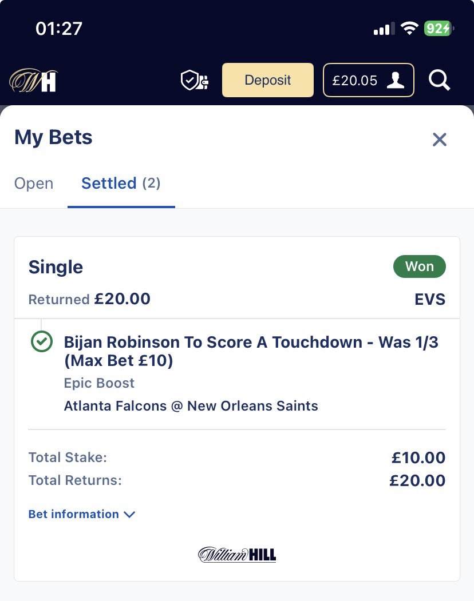Expand the Bet information section
This screenshot has height=601, width=474.
(82, 514)
